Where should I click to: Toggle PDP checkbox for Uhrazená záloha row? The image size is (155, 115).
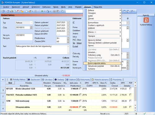point(131,107)
